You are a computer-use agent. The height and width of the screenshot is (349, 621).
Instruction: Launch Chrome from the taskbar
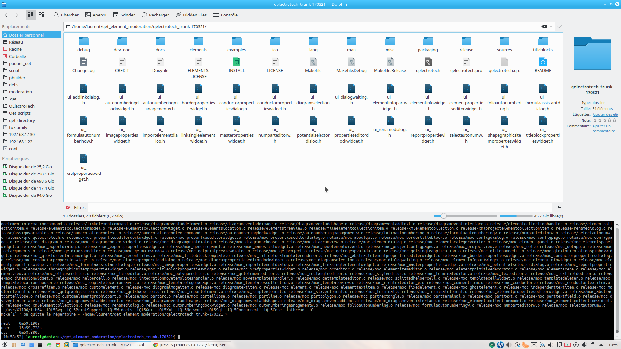pyautogui.click(x=58, y=345)
